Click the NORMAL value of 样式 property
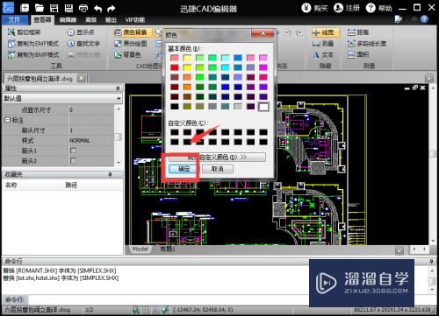Image resolution: width=439 pixels, height=316 pixels. [x=80, y=140]
